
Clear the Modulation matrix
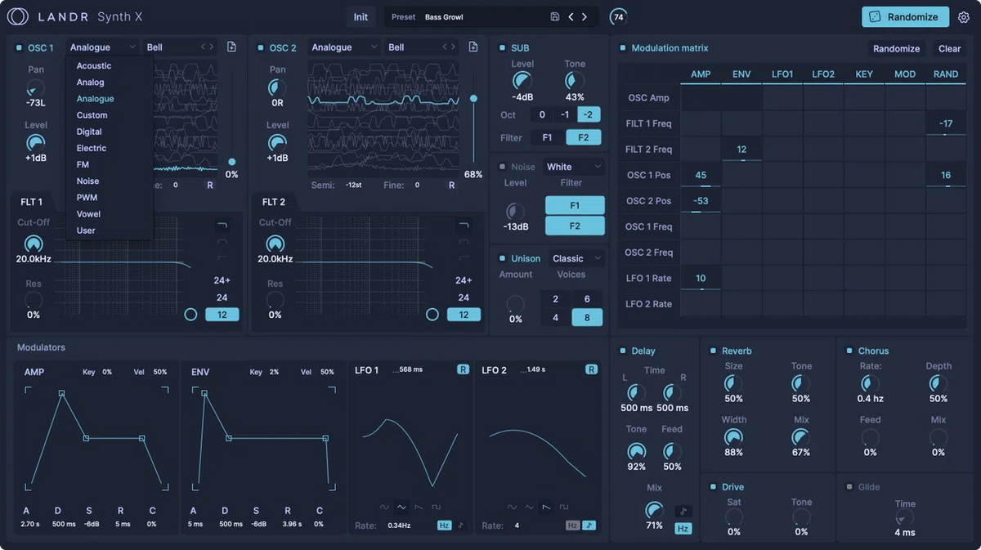pos(948,48)
